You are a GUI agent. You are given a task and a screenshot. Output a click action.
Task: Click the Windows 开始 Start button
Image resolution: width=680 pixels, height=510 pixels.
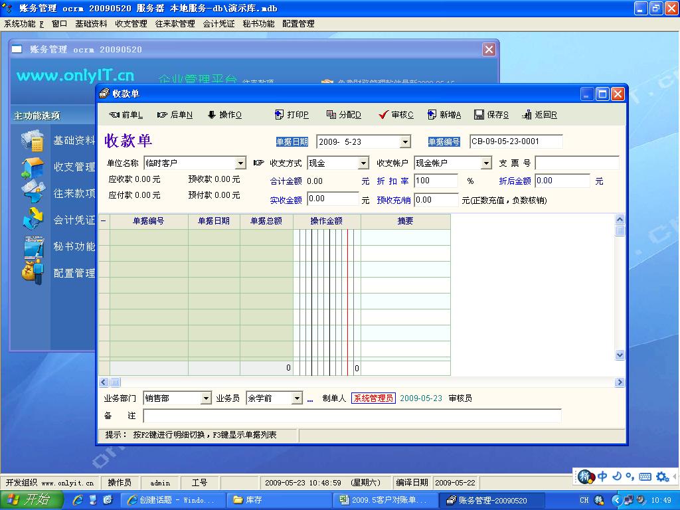[x=28, y=500]
